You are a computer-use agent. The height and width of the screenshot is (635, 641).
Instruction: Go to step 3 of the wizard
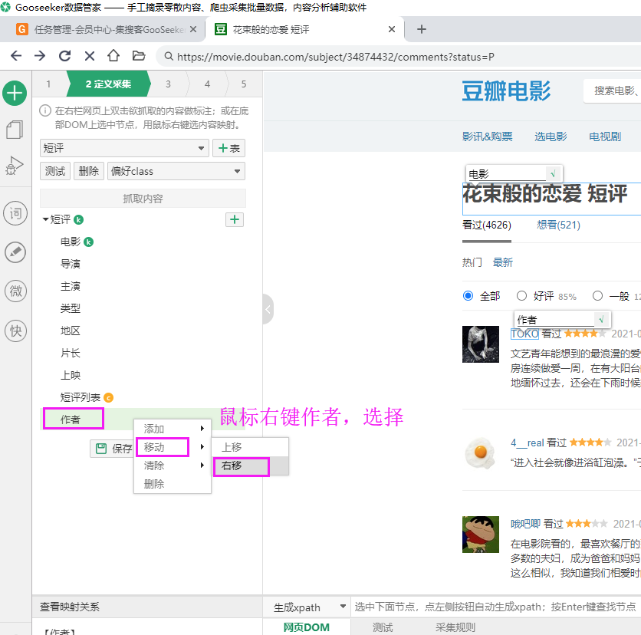[x=168, y=84]
